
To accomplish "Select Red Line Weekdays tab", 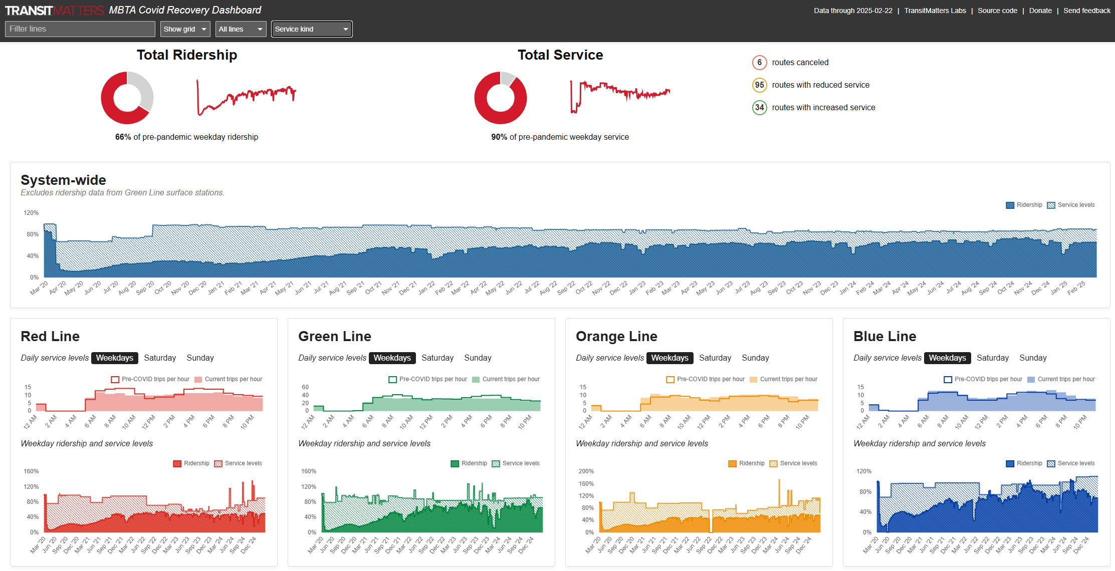I will [x=114, y=358].
